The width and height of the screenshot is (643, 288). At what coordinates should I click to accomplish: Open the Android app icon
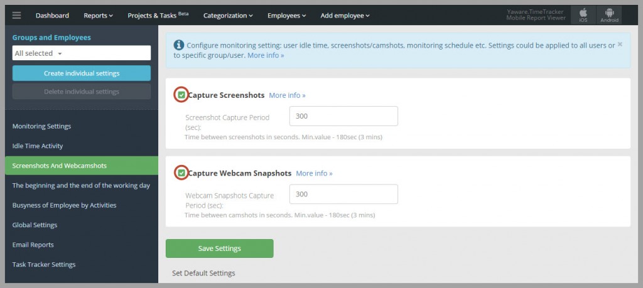pyautogui.click(x=609, y=15)
